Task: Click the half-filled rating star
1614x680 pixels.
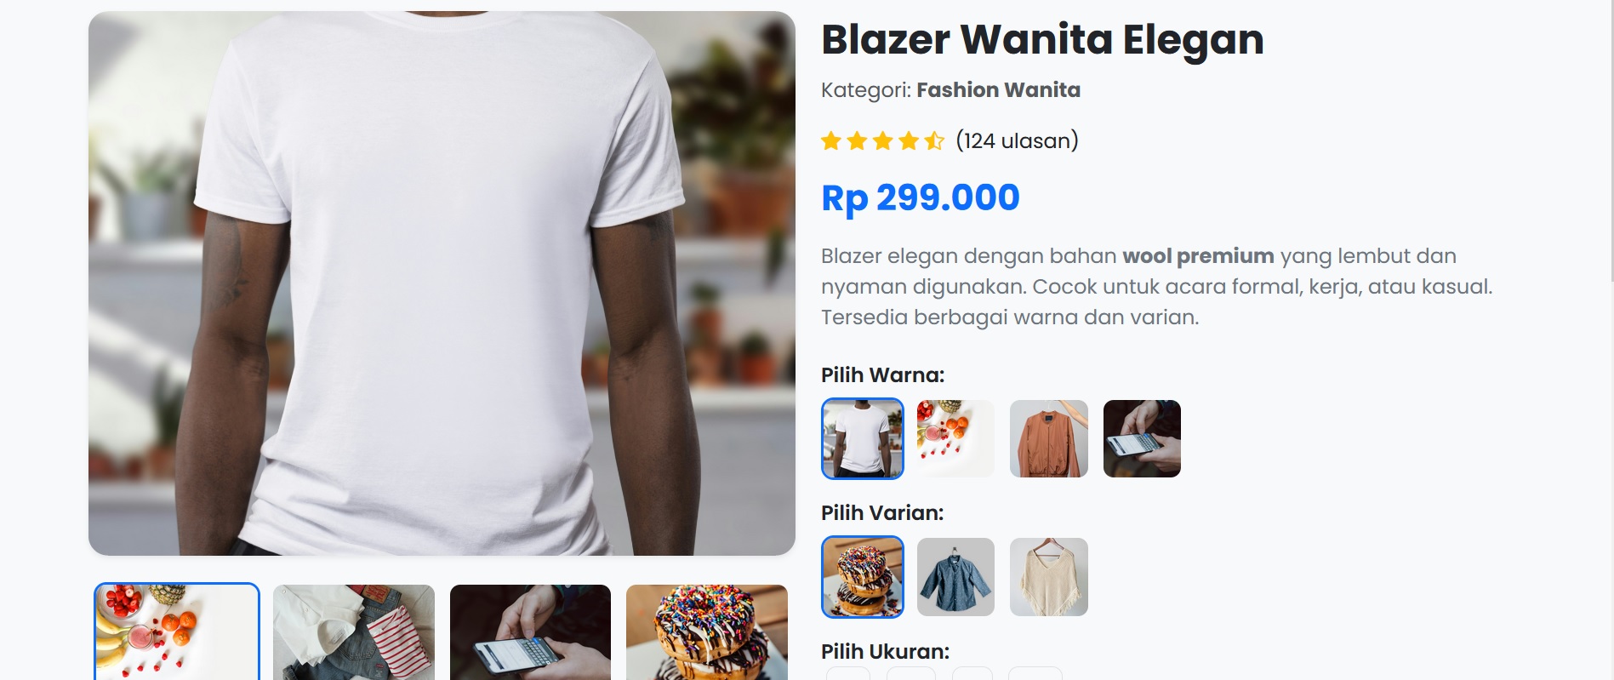Action: 934,140
